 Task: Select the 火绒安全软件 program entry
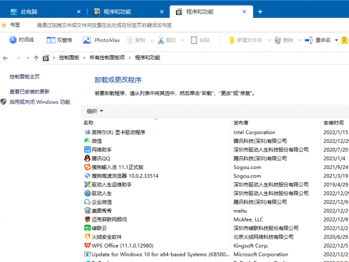coord(106,237)
